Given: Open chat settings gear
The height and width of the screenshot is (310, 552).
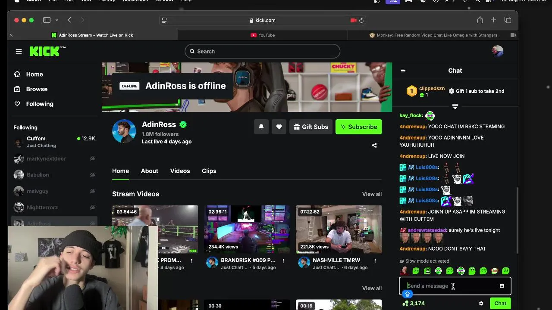Looking at the screenshot, I should tap(481, 304).
